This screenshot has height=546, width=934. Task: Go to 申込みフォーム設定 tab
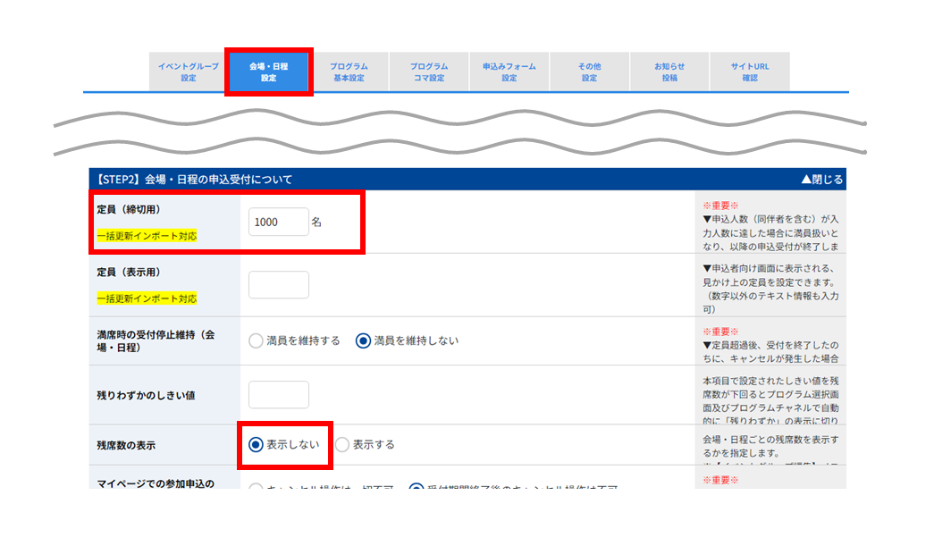(x=509, y=72)
